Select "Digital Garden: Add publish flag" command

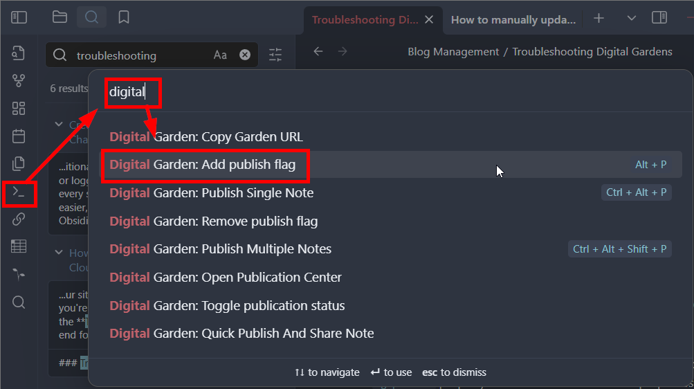pyautogui.click(x=203, y=165)
